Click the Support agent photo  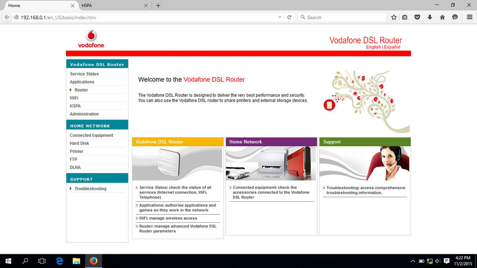coord(365,163)
